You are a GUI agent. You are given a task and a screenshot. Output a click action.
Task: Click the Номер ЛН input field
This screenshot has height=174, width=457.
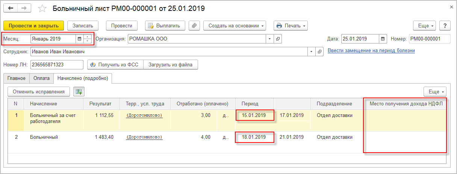coord(56,64)
